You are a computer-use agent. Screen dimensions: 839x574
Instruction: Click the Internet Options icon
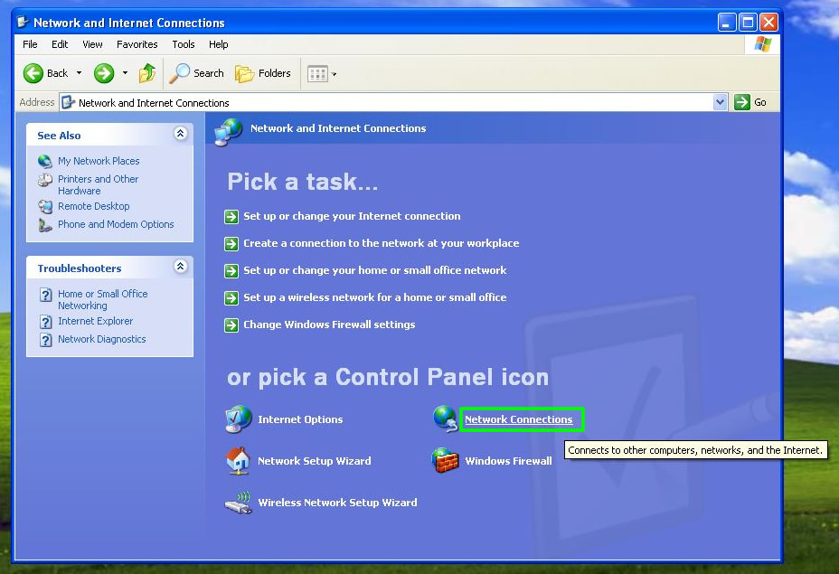(x=238, y=419)
